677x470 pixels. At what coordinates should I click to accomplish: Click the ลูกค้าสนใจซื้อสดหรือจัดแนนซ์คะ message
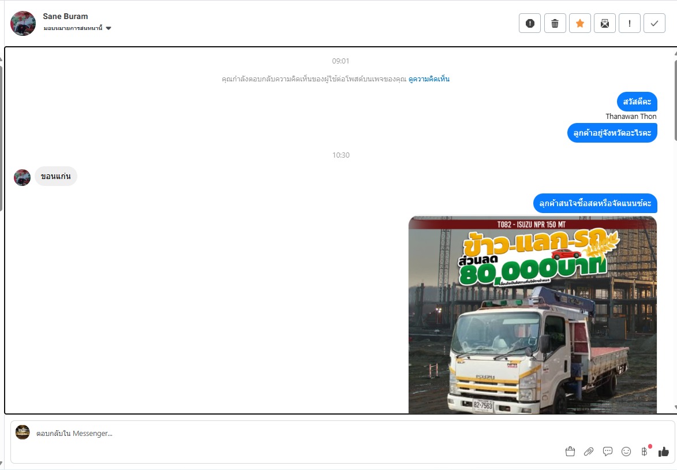pyautogui.click(x=595, y=203)
